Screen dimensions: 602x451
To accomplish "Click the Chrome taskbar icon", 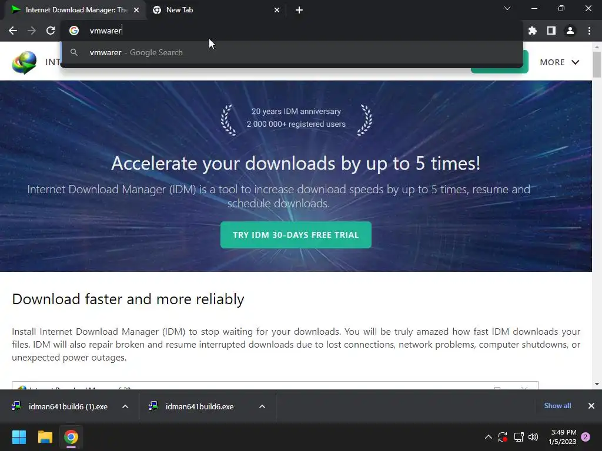I will 71,437.
